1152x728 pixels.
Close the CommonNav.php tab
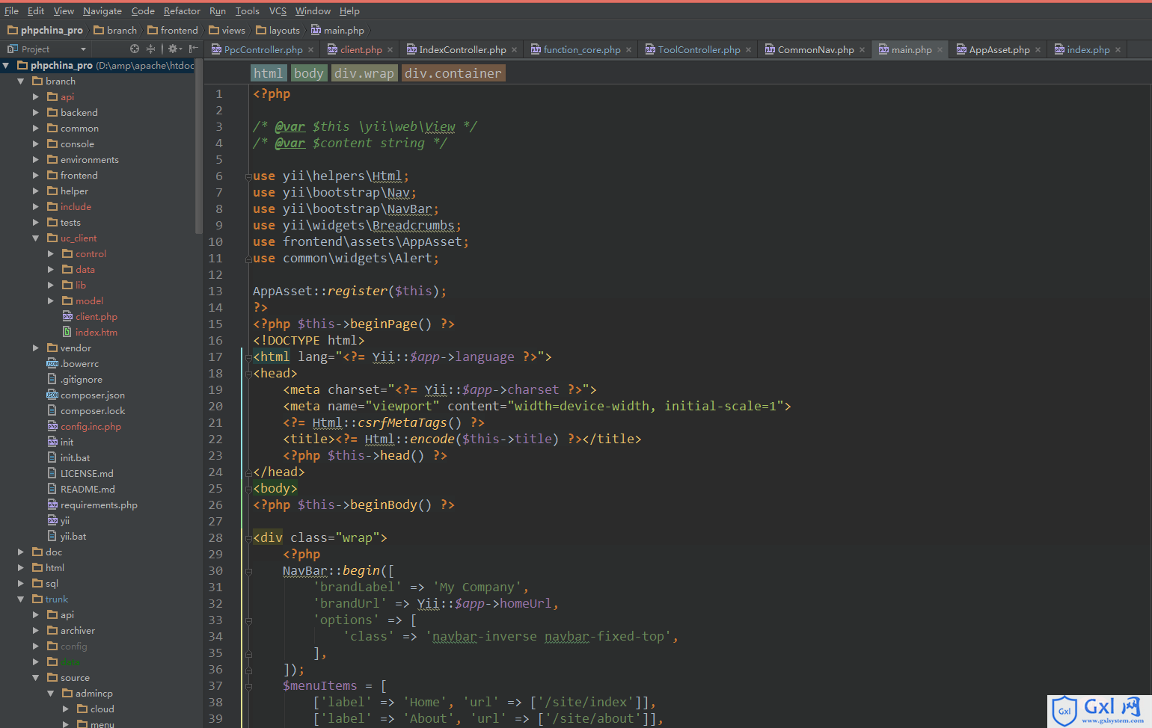(x=862, y=50)
